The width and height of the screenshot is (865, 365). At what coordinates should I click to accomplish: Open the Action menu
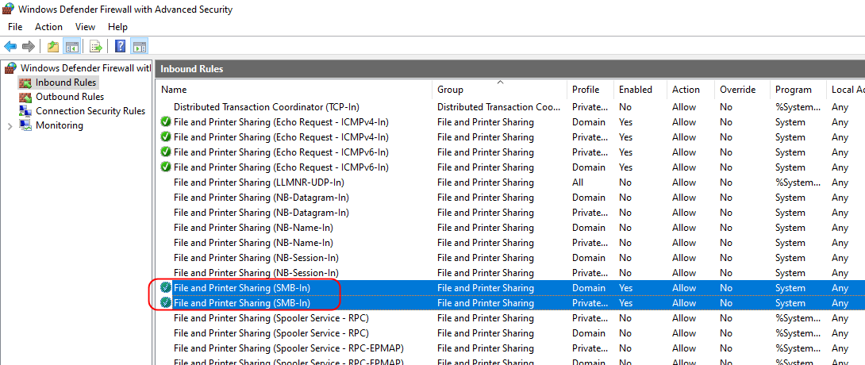click(48, 27)
